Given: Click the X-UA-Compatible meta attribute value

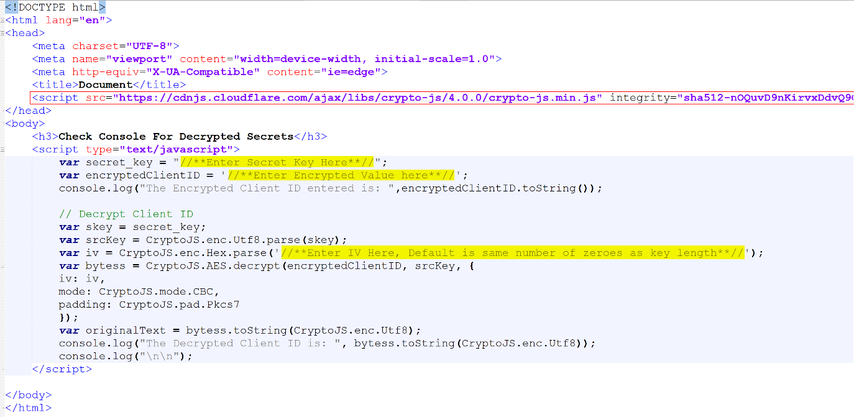Looking at the screenshot, I should click(x=206, y=72).
